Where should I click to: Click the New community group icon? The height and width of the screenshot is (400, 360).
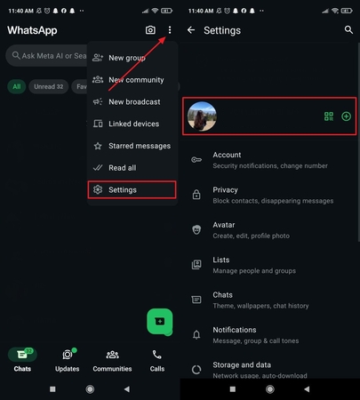pyautogui.click(x=98, y=79)
